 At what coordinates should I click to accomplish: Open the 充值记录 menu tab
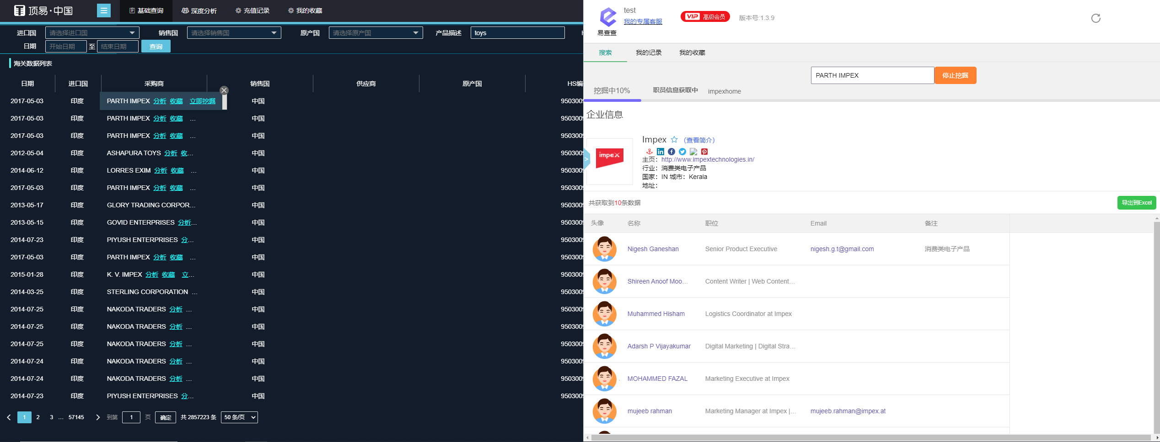point(252,11)
